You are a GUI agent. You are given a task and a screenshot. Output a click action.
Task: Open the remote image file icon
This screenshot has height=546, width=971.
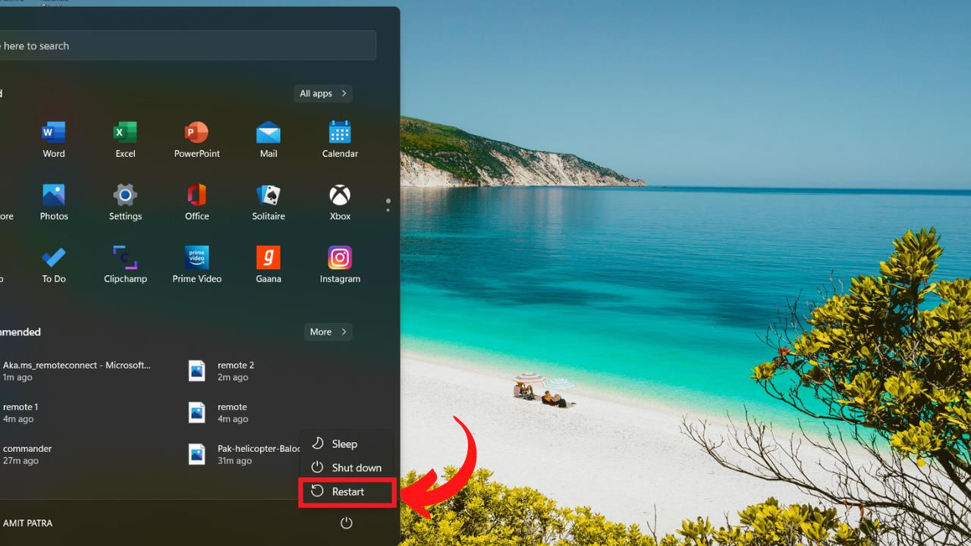click(196, 412)
